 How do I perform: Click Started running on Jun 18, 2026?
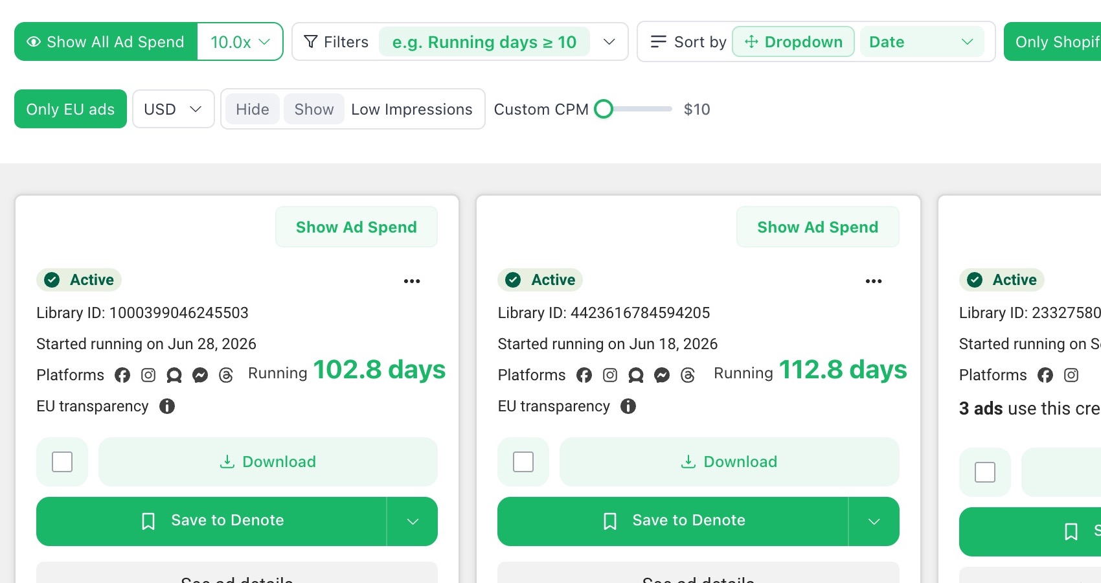(x=607, y=344)
